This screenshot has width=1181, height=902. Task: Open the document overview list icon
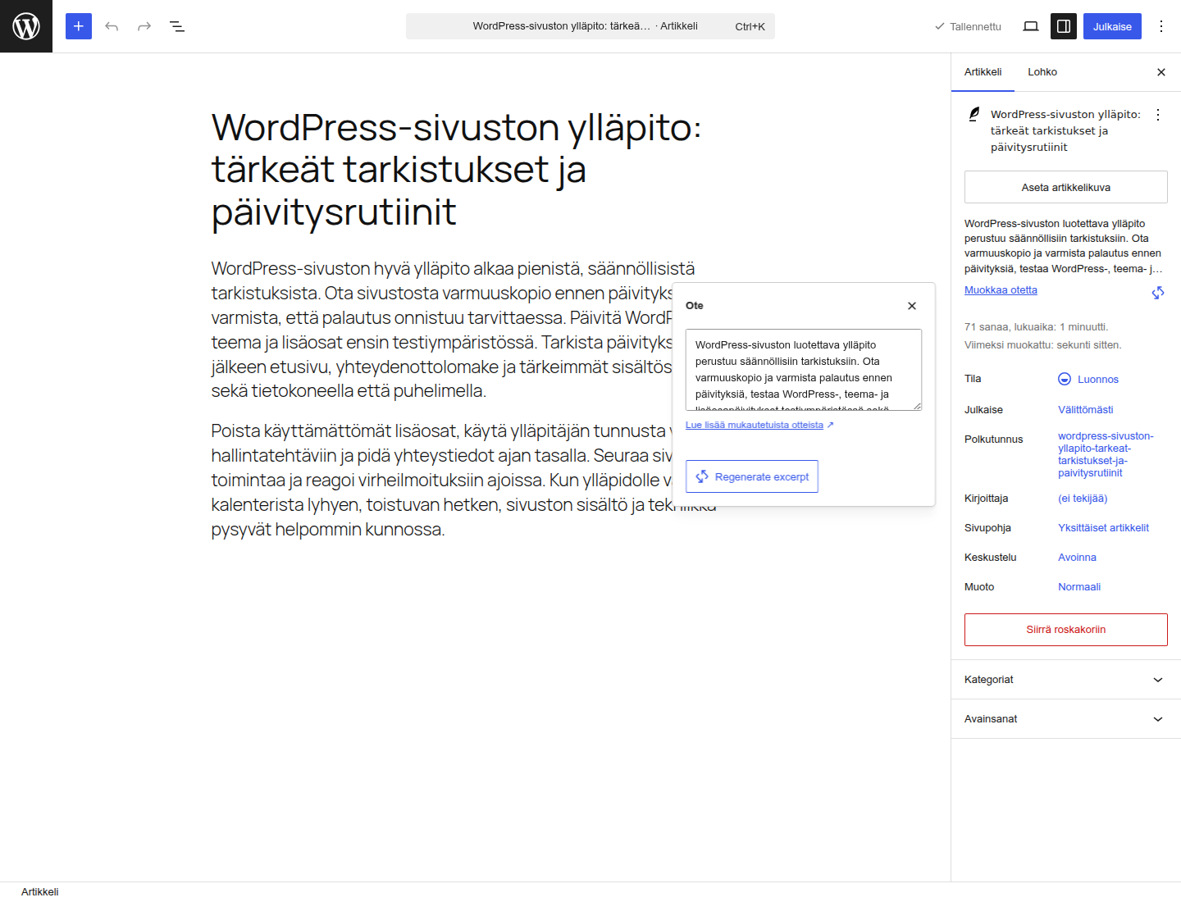[177, 26]
